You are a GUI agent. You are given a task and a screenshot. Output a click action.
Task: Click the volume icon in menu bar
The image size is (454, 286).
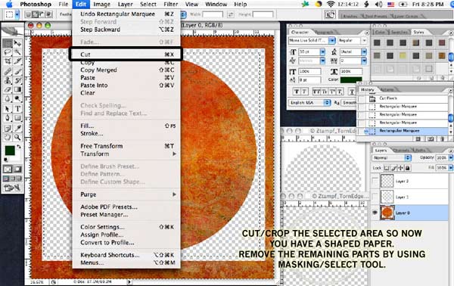378,4
